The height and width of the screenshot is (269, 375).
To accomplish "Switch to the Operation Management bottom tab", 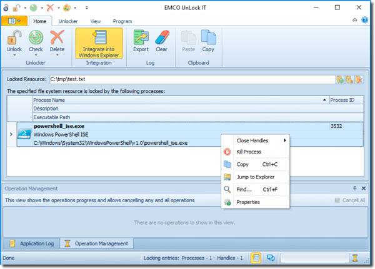I will click(97, 243).
